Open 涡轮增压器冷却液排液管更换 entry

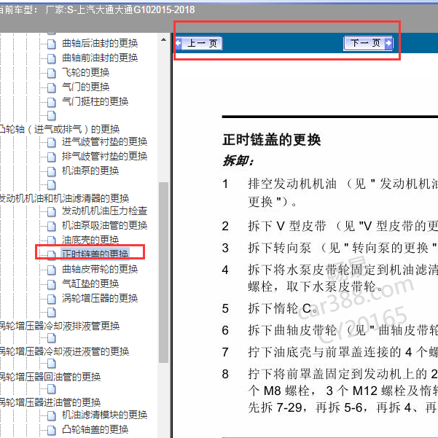(x=60, y=326)
